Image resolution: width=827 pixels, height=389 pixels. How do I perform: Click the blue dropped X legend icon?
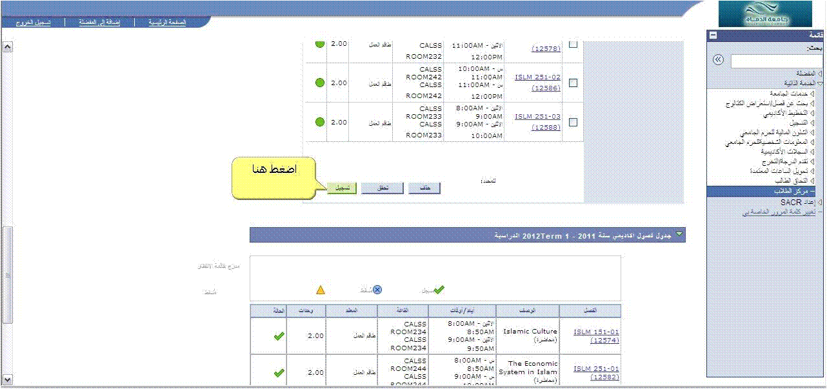tap(377, 290)
